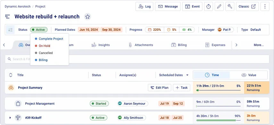Screen dimensions: 274x125
Task: Switch the column view to Time
Action: pos(212,75)
